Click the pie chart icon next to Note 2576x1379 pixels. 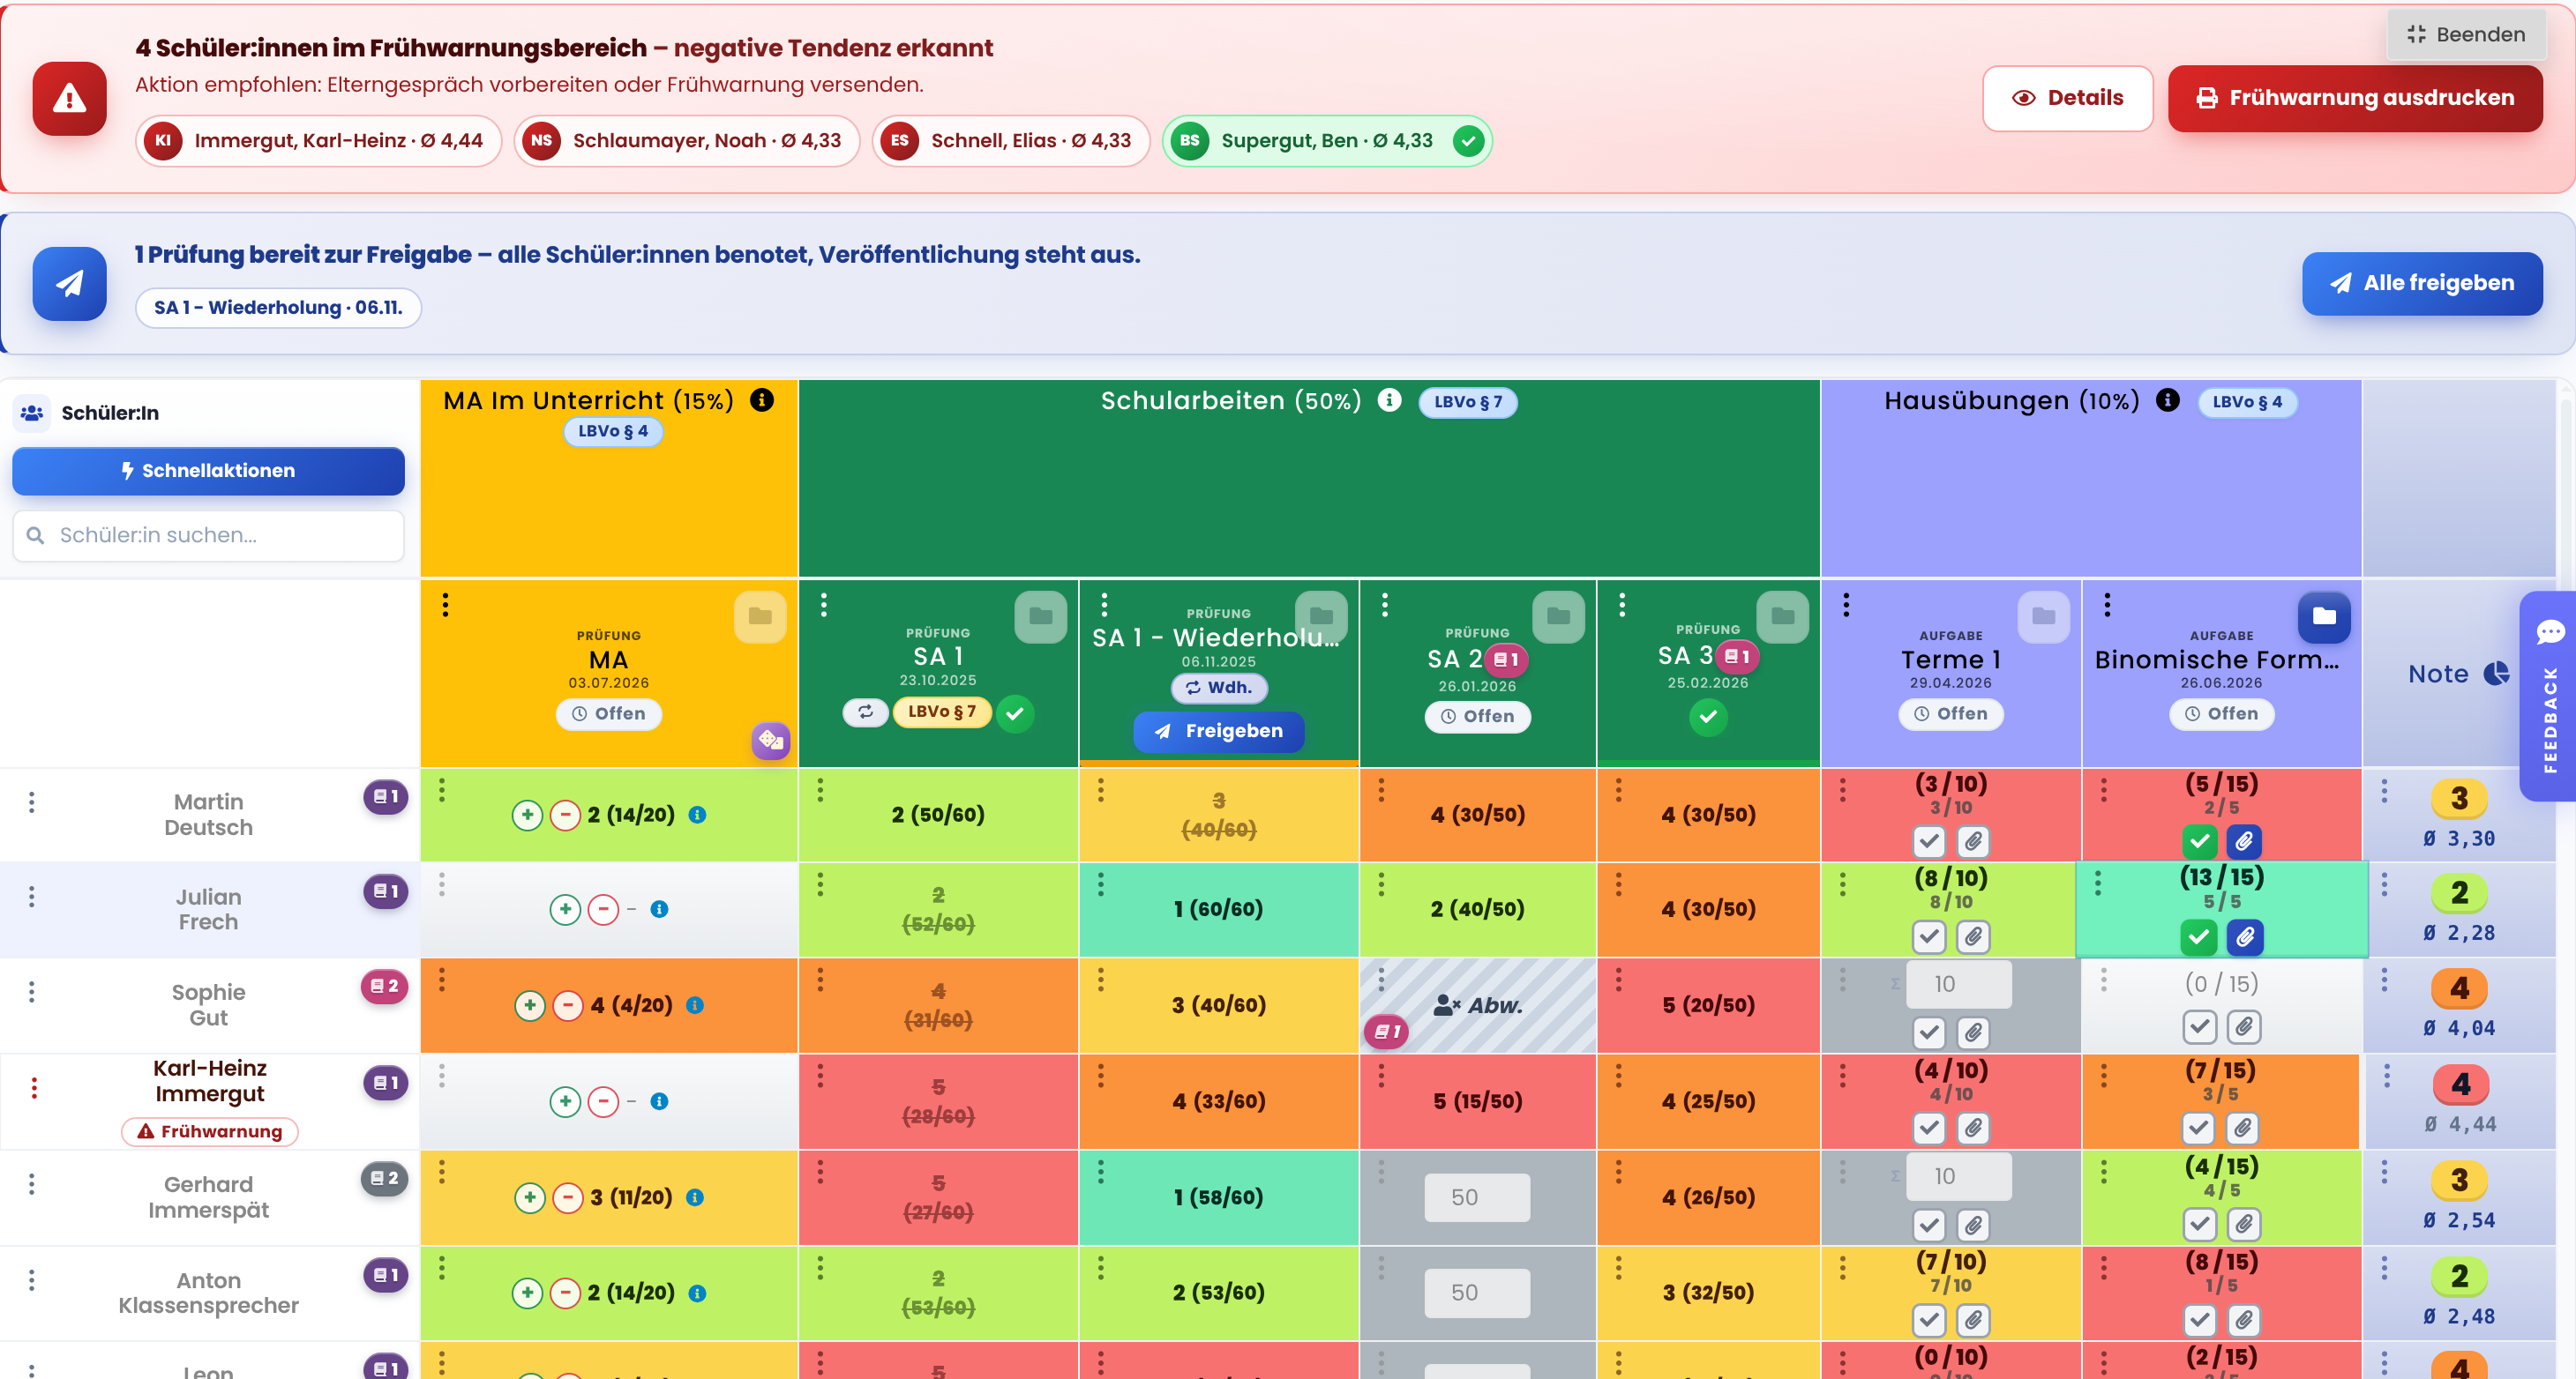click(2496, 674)
